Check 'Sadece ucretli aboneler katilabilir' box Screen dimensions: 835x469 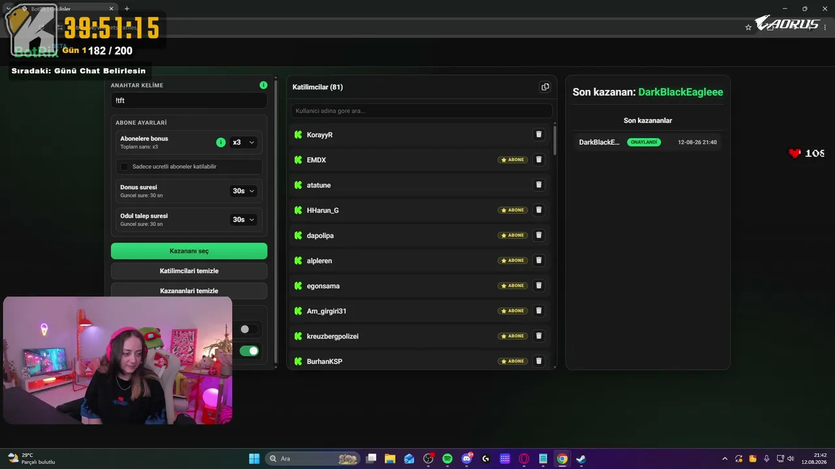point(125,167)
